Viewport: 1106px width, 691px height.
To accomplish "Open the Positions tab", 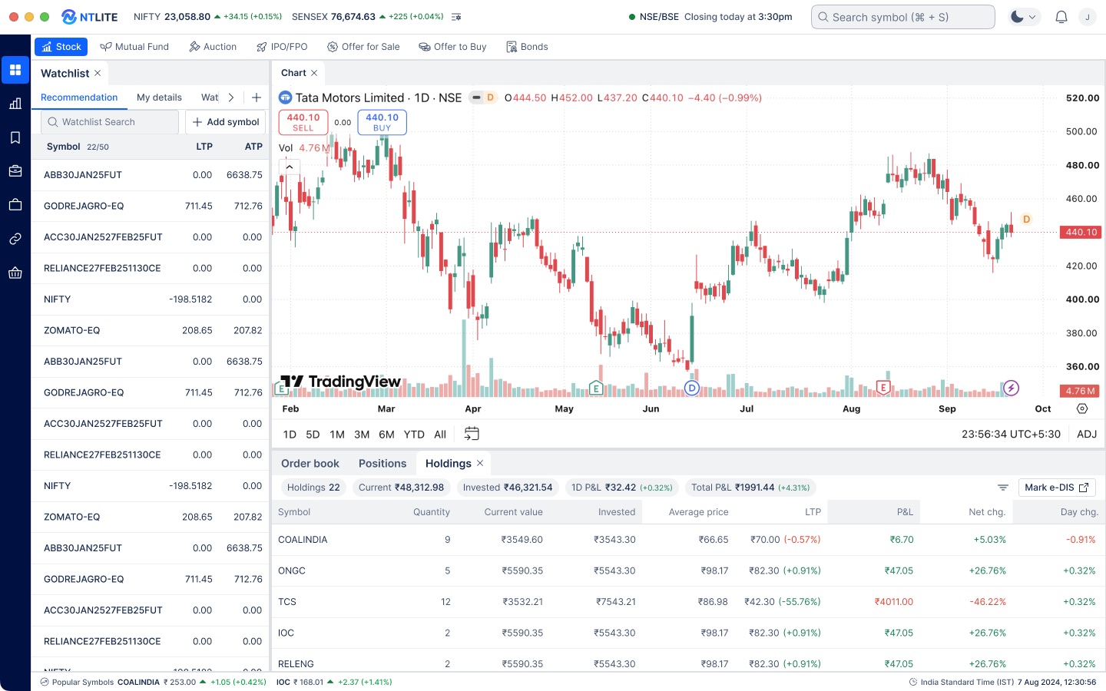I will (x=382, y=463).
